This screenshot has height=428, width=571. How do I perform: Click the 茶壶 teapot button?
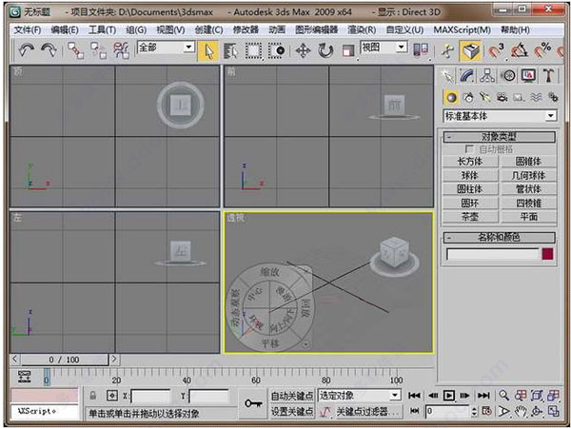point(470,217)
